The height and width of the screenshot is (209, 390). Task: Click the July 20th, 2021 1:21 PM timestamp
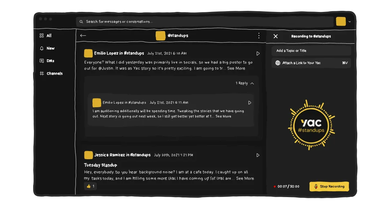tap(173, 155)
